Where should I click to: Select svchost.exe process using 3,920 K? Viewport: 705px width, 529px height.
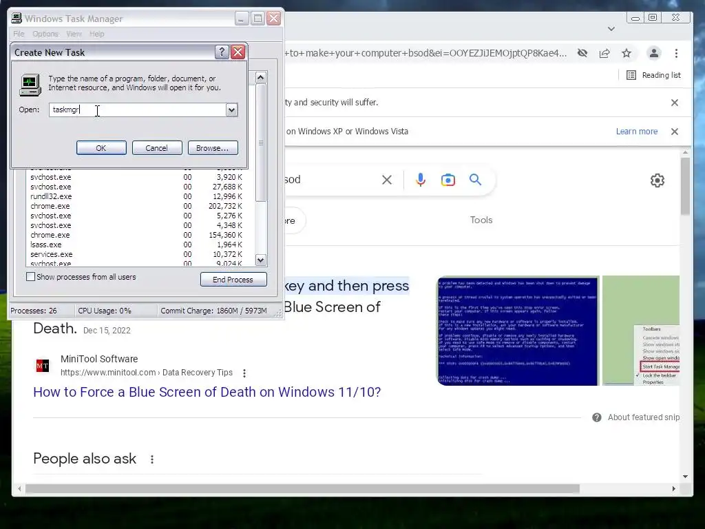(137, 177)
